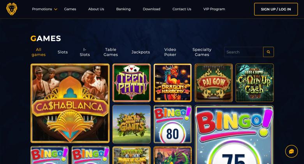
Task: Click the golden lion logo
Action: tap(12, 9)
